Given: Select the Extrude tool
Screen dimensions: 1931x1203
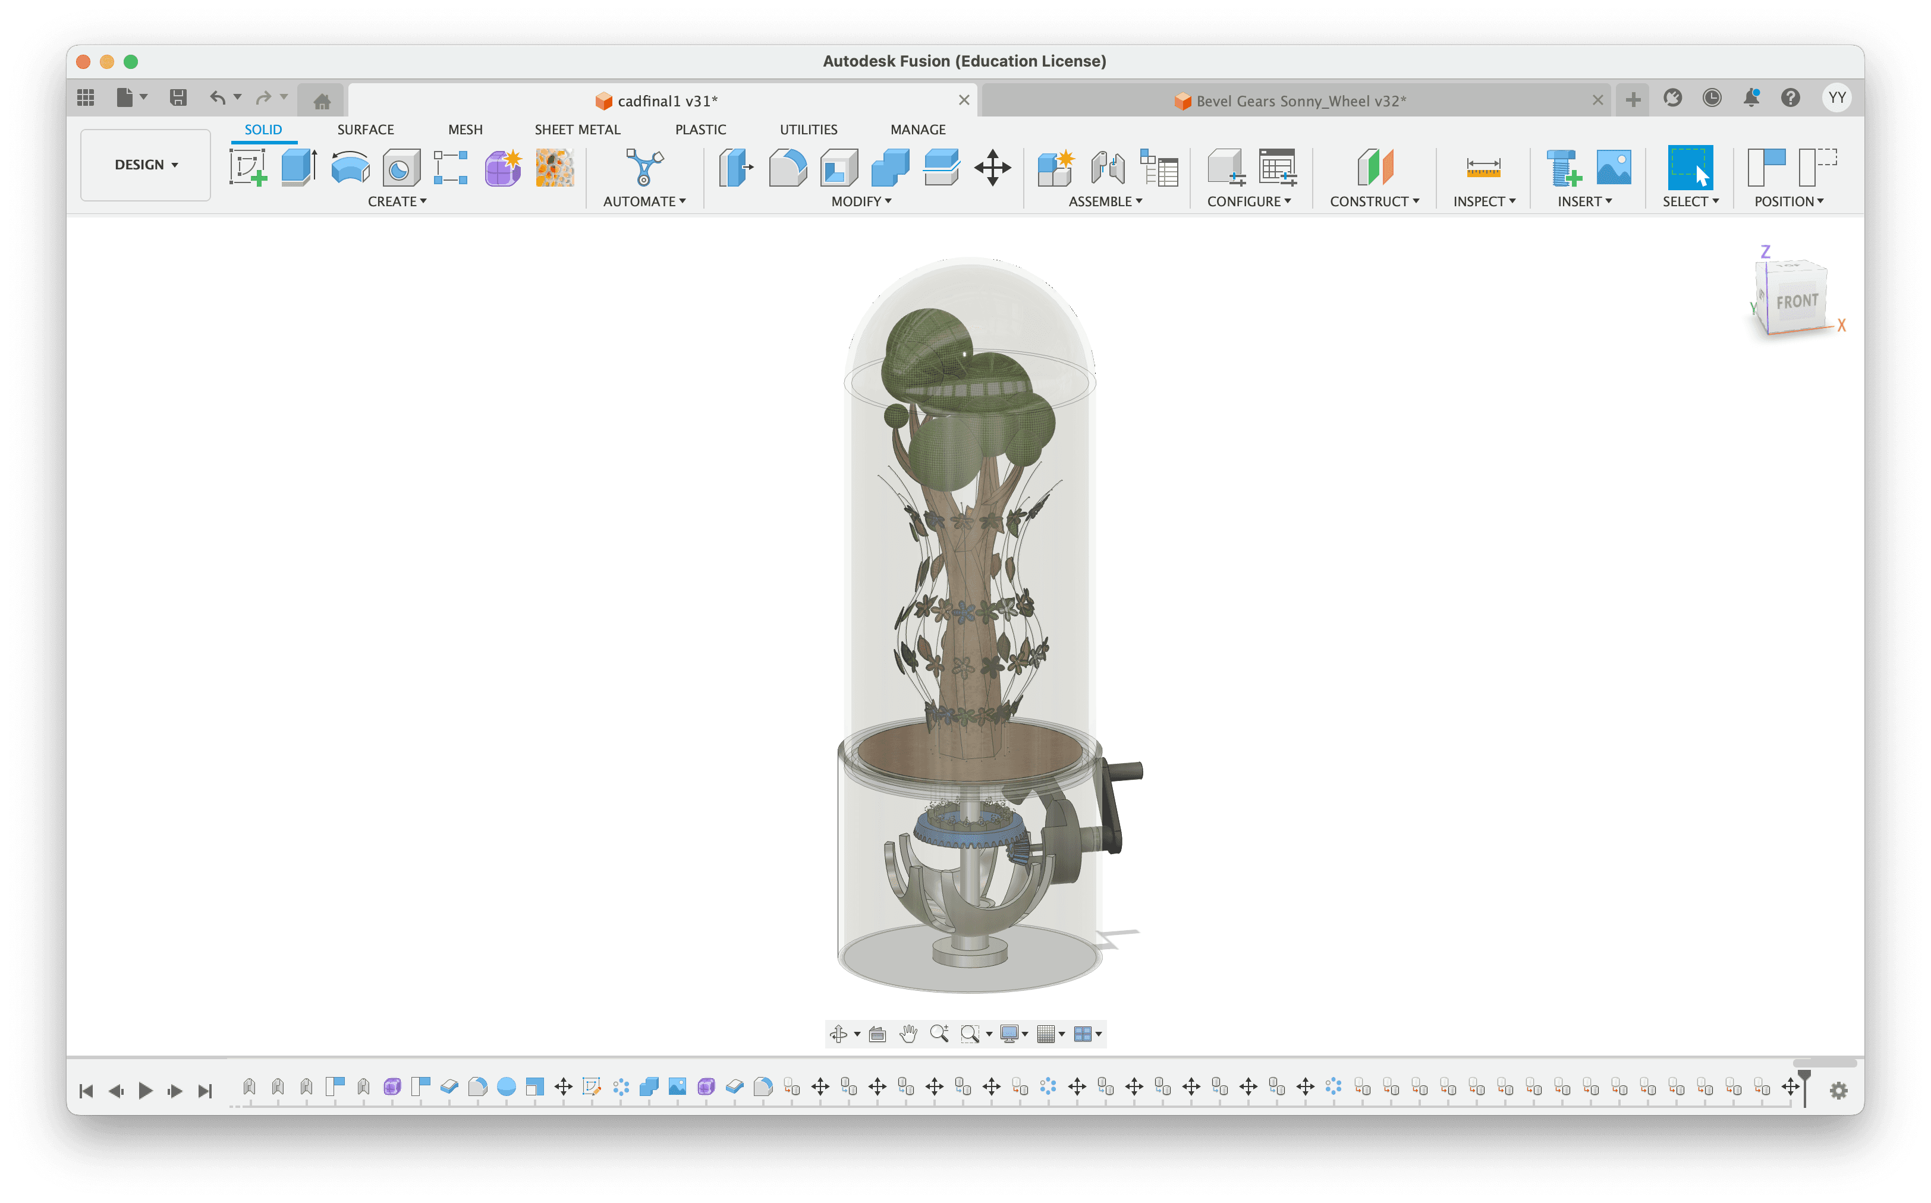Looking at the screenshot, I should [299, 168].
